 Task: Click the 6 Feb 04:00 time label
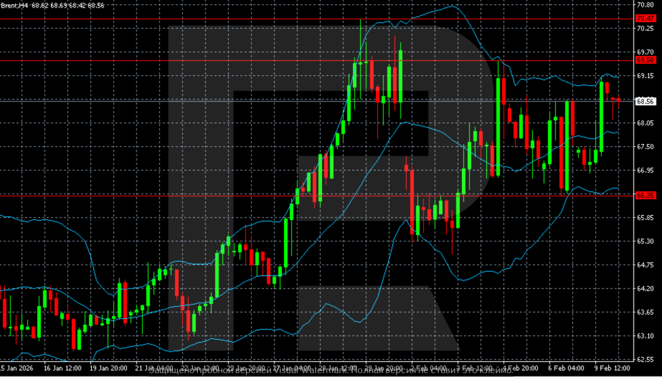point(568,369)
